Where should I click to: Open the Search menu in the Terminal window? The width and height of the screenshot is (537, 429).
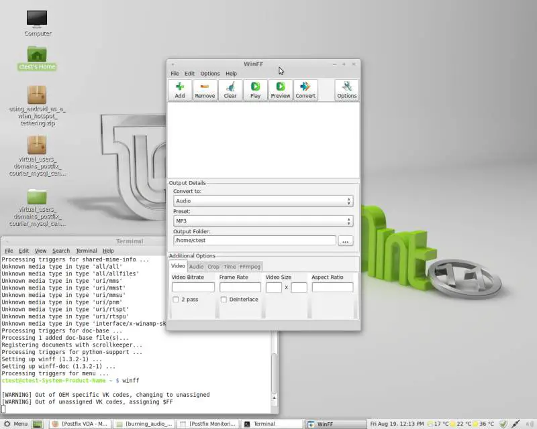pos(61,251)
